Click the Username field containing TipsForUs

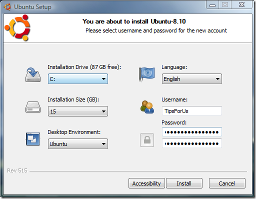[192, 110]
